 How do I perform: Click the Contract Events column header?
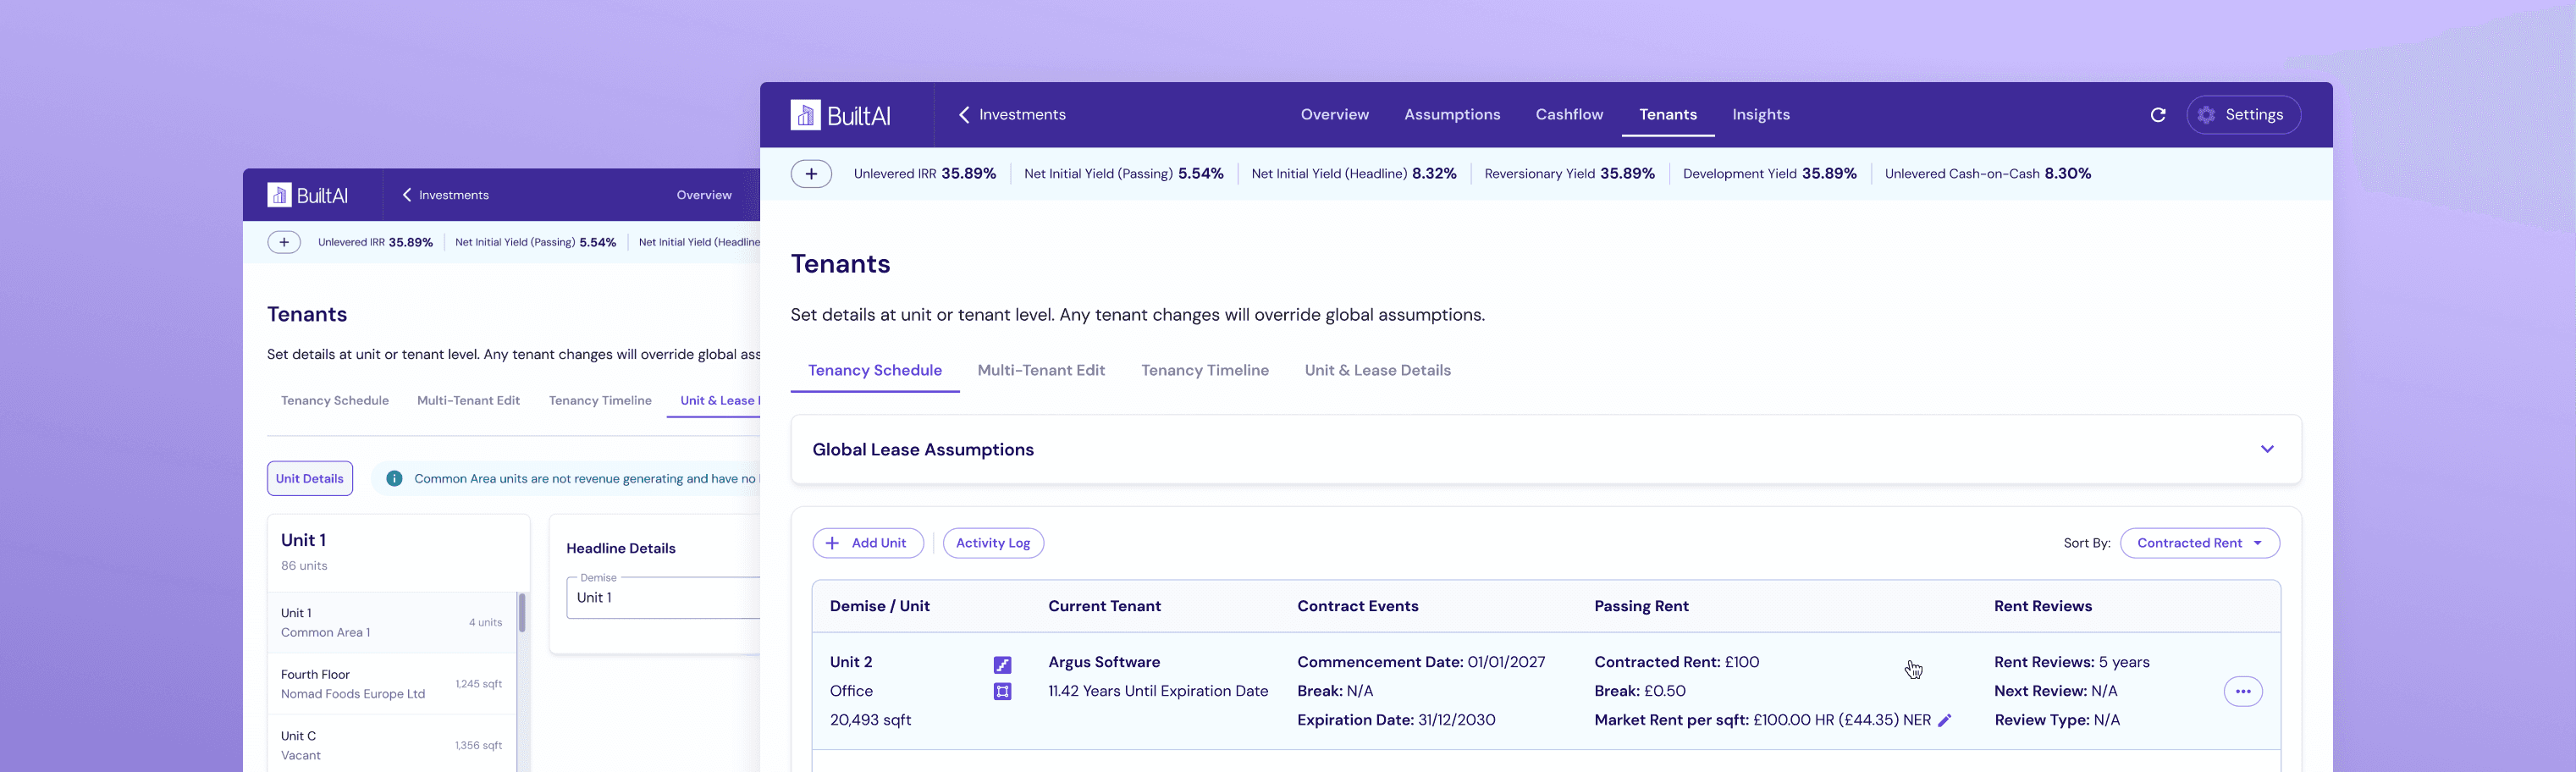click(1357, 606)
